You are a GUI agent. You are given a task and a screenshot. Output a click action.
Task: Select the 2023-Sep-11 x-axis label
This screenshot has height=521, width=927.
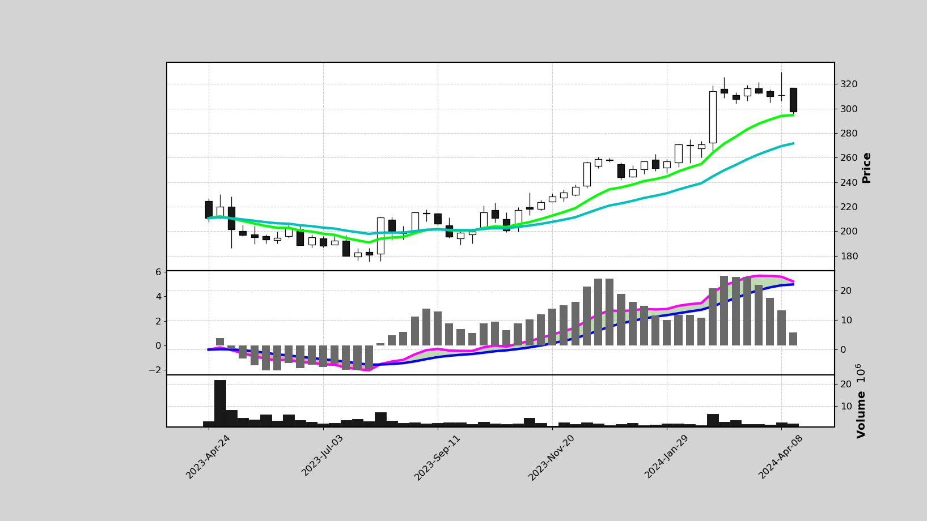pyautogui.click(x=437, y=458)
